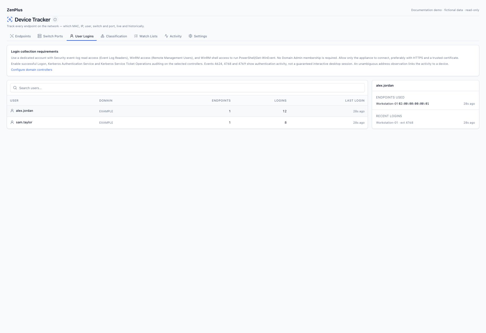Click EXAMPLE domain in sam.taylor row

coord(106,123)
